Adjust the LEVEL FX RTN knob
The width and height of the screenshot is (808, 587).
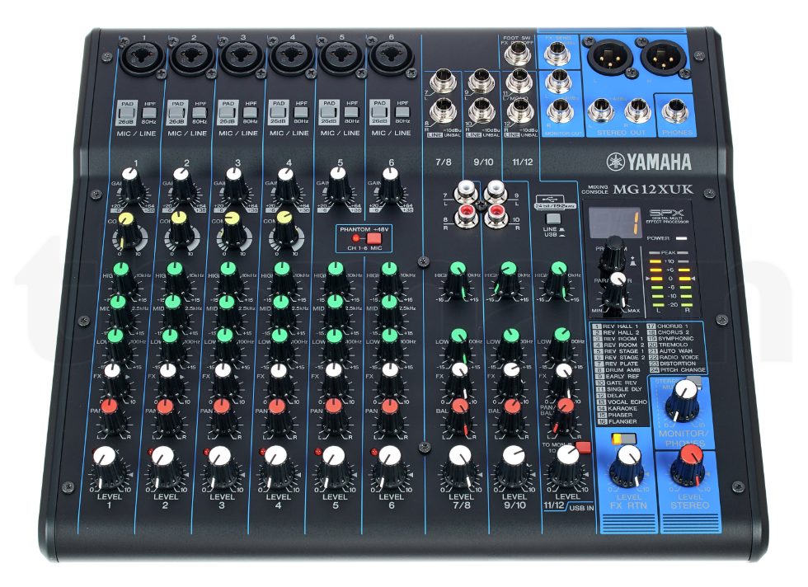click(x=627, y=466)
